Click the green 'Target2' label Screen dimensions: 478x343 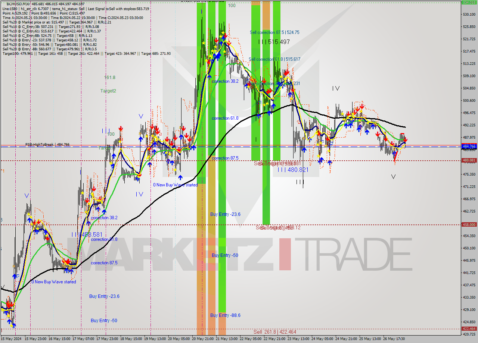108,91
